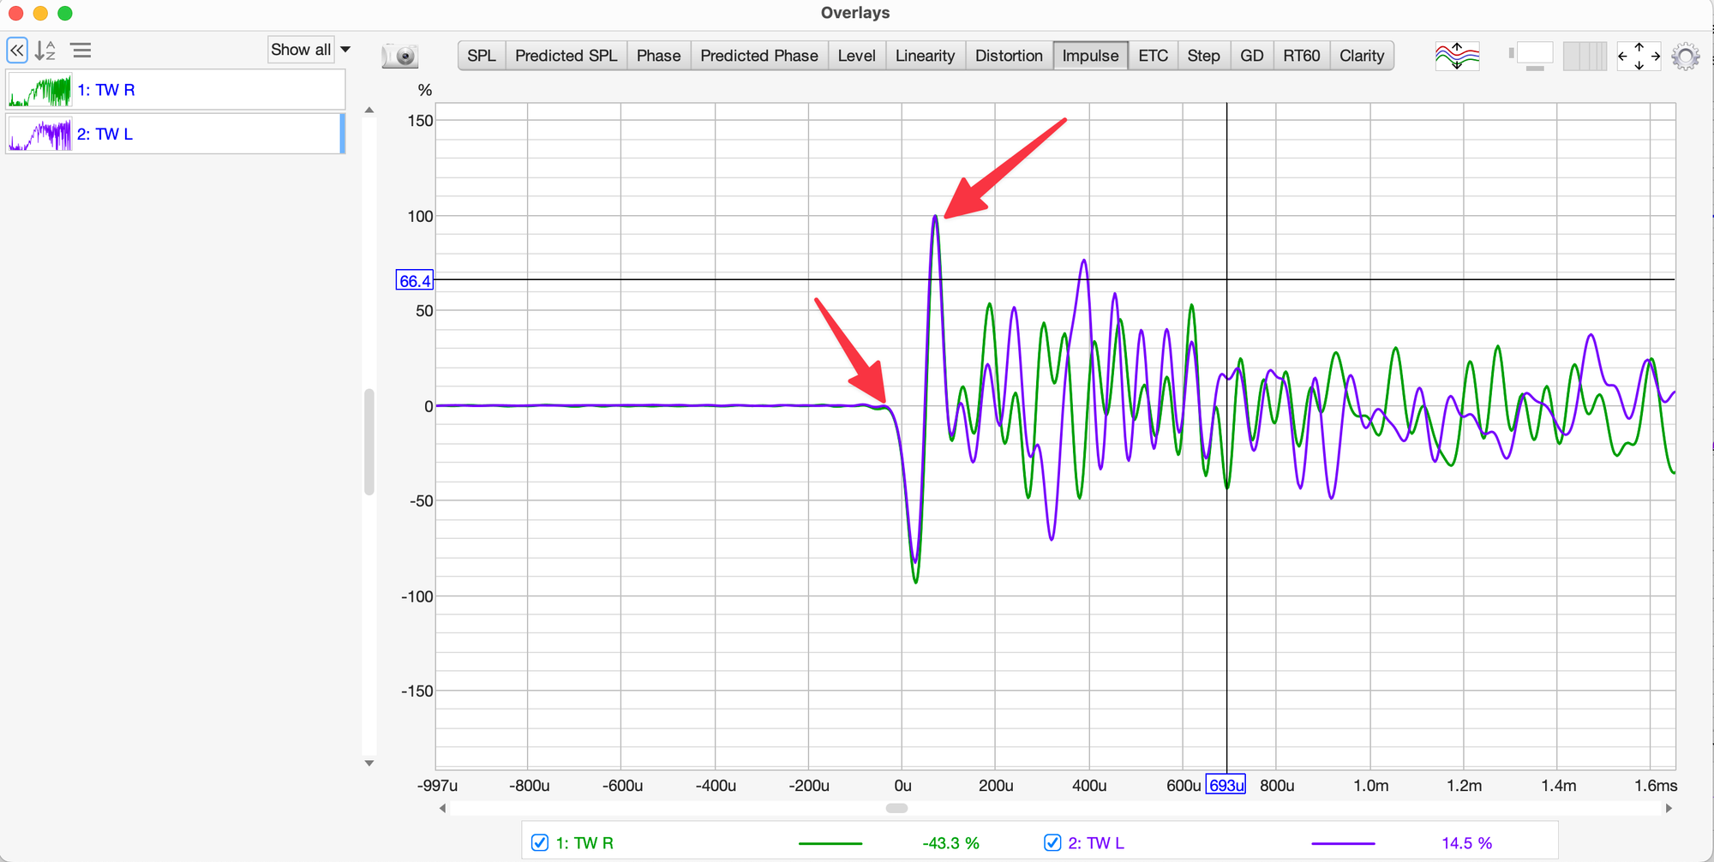Open the measurement list hamburger menu
The width and height of the screenshot is (1714, 862).
81,51
